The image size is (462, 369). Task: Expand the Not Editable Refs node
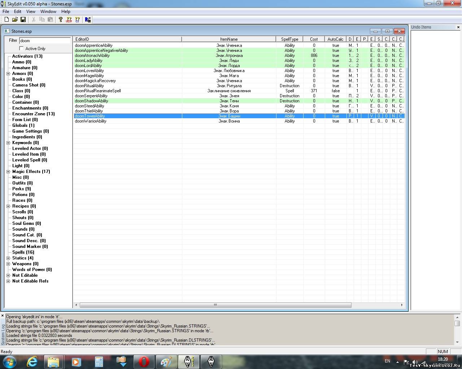point(8,281)
